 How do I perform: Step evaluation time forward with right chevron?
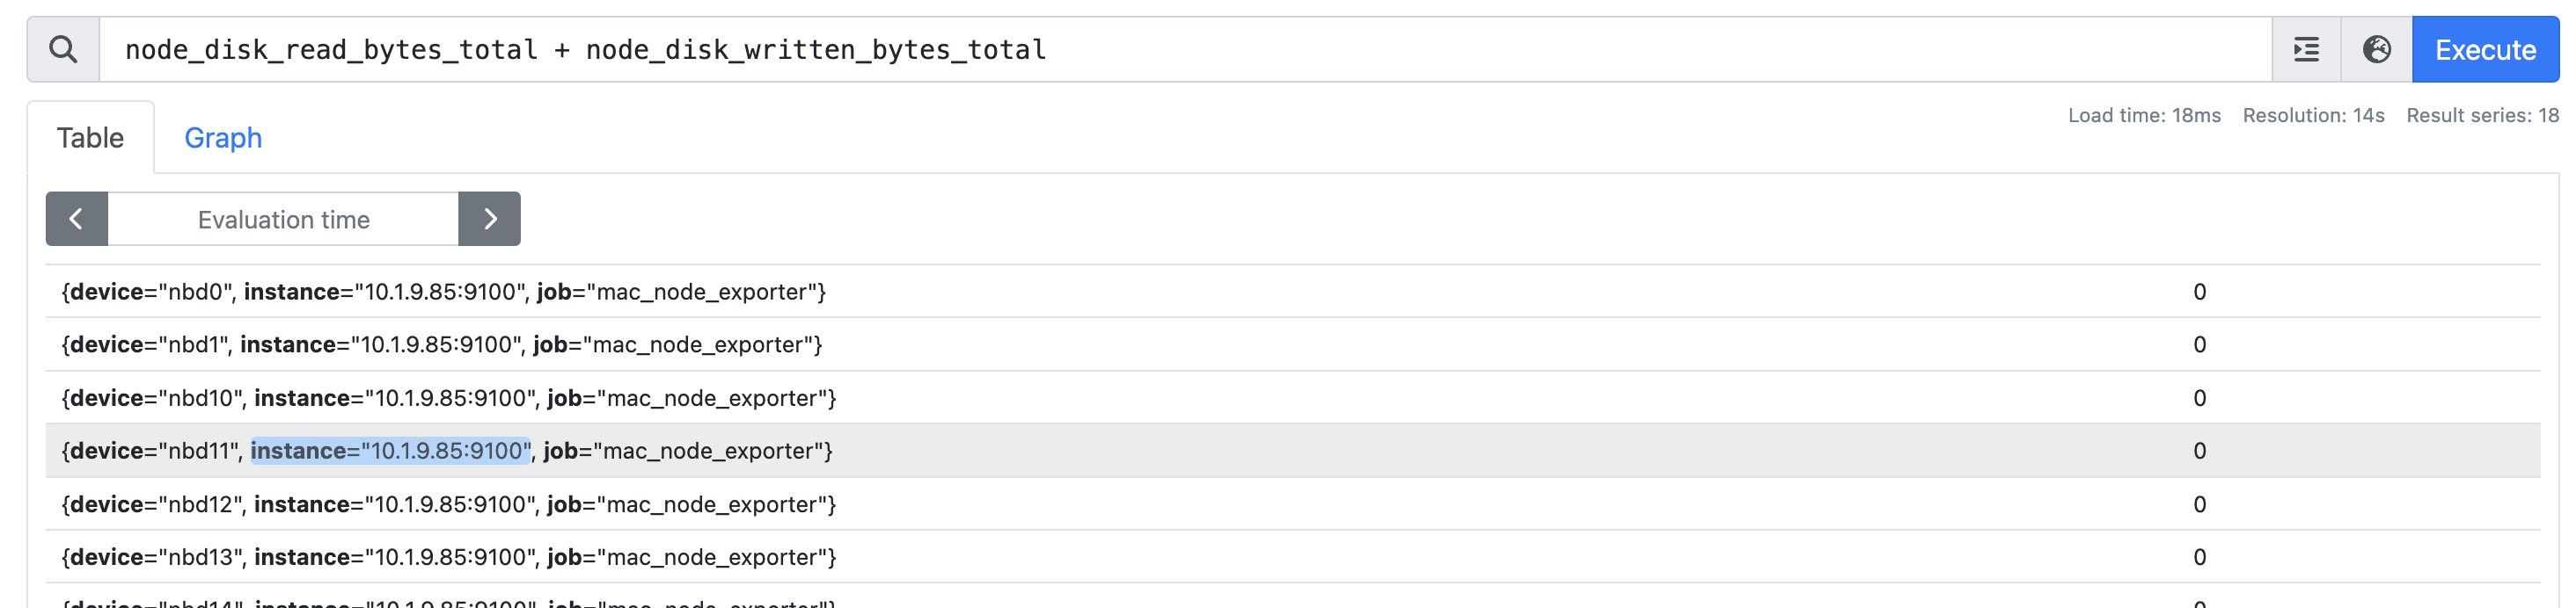pyautogui.click(x=490, y=219)
